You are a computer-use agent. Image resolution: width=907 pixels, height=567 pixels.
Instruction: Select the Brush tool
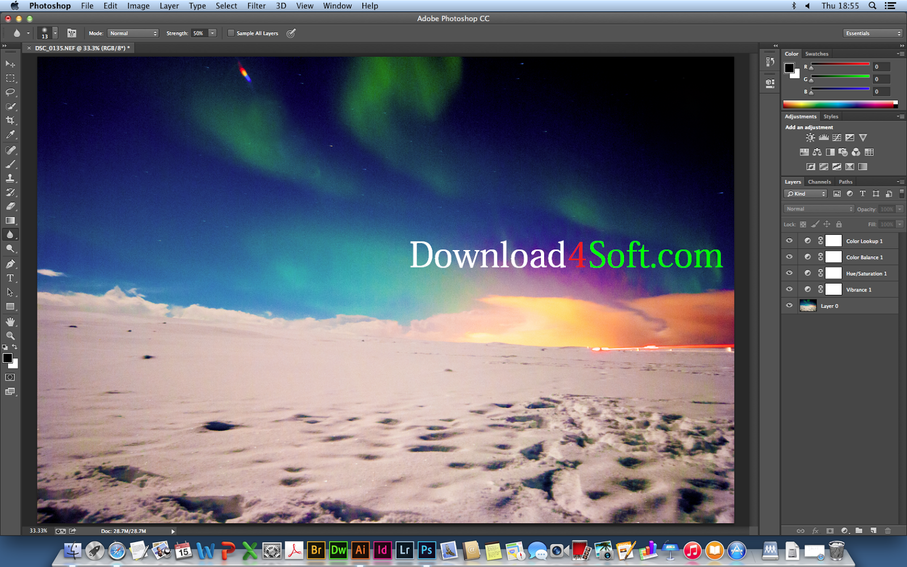pyautogui.click(x=10, y=164)
